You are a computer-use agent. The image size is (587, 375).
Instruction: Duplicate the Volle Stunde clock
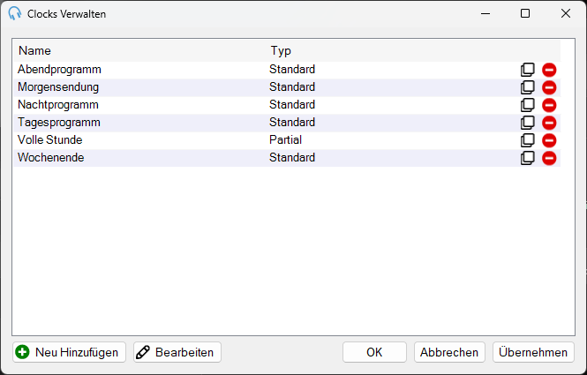528,140
